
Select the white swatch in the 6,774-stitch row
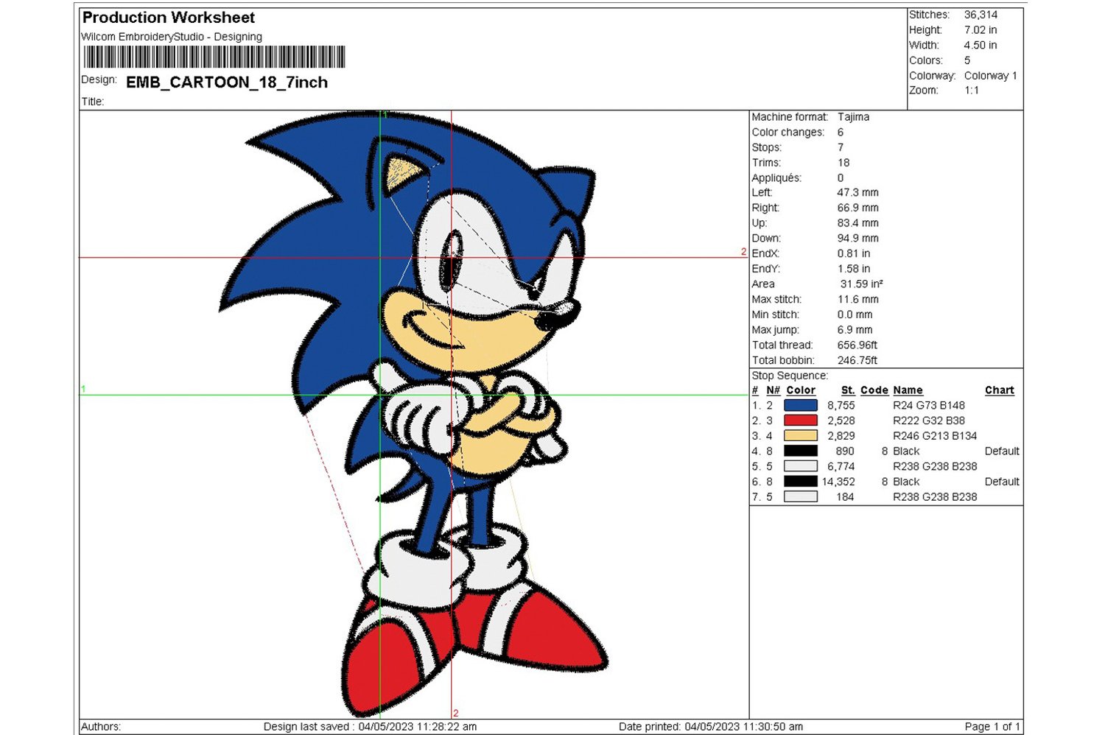[x=801, y=466]
